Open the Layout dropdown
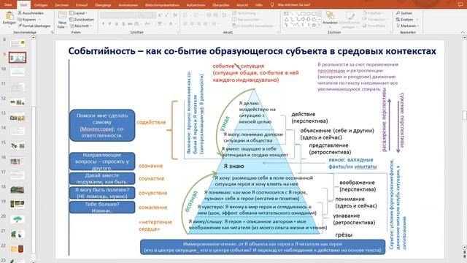467x263 pixels. (x=79, y=13)
